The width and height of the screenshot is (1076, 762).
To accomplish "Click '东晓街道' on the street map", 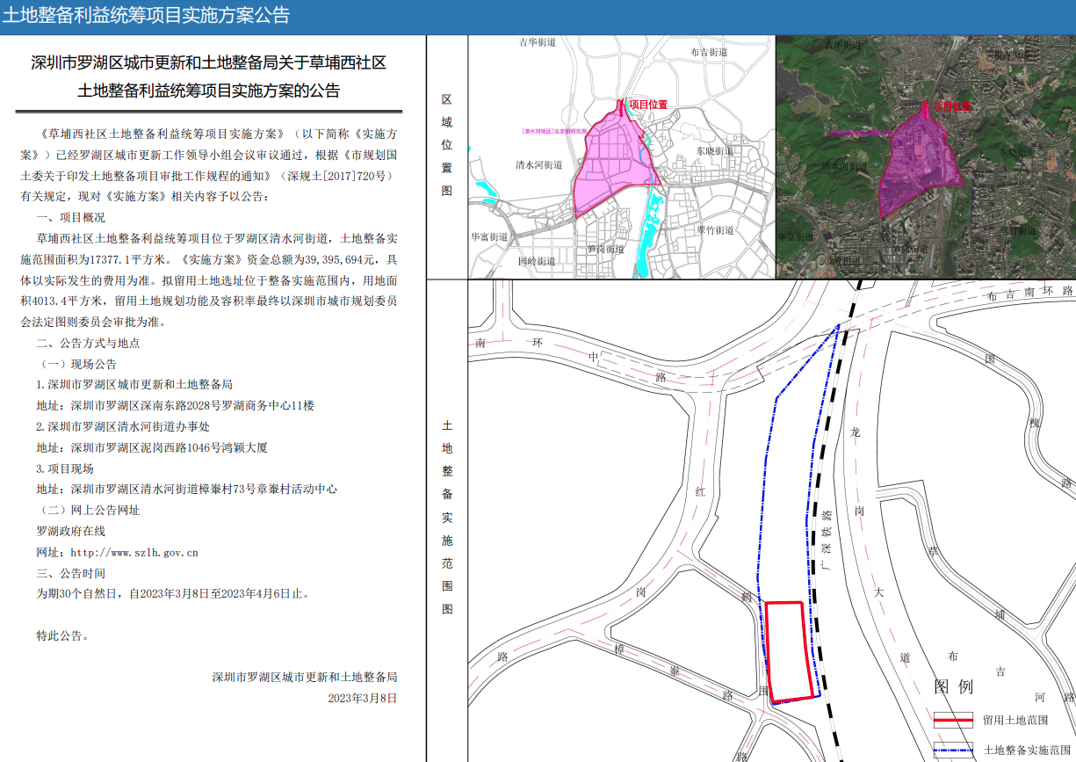I will coord(714,151).
